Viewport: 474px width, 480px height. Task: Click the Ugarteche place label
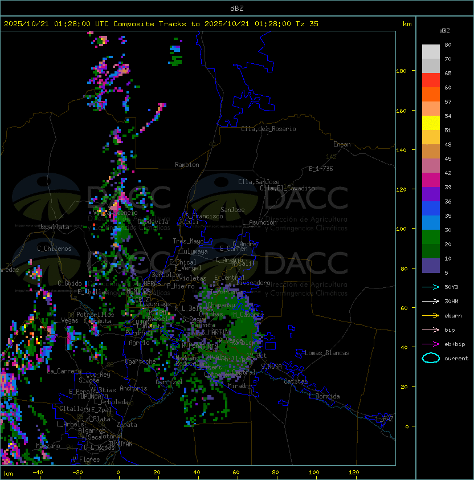click(141, 361)
